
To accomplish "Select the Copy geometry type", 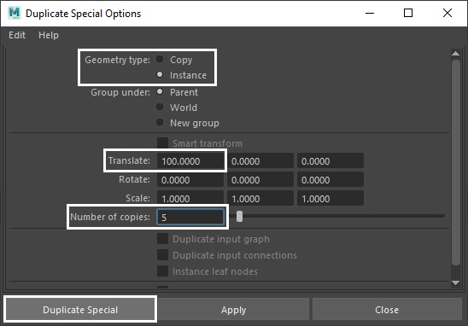I will pos(160,59).
